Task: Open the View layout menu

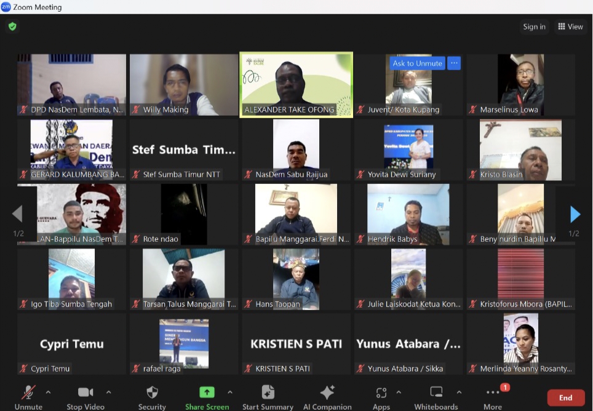Action: [x=570, y=26]
